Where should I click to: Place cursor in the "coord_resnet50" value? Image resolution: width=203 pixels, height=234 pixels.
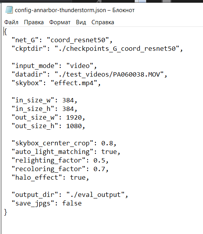[x=78, y=40]
